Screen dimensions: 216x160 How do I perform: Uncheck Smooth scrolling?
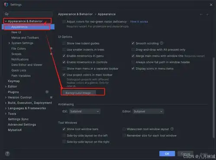coord(133,43)
